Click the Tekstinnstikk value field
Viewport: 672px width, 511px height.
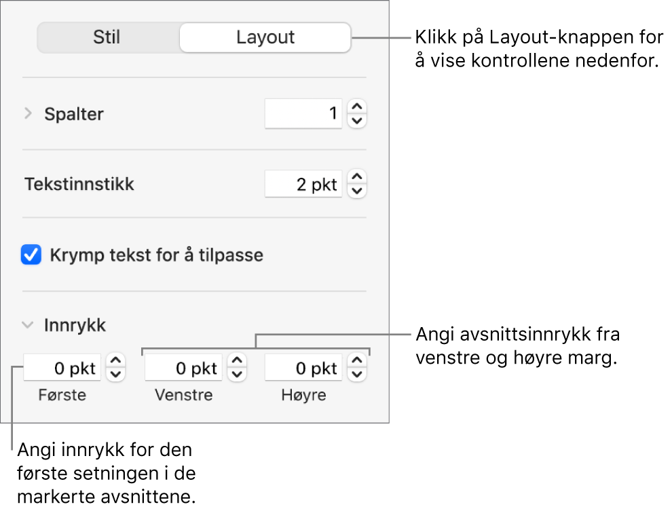click(x=303, y=184)
